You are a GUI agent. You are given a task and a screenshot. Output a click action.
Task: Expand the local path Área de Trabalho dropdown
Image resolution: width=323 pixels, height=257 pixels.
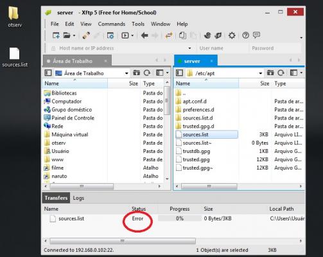click(127, 73)
